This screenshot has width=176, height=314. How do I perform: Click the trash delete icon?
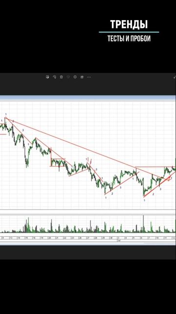tap(61, 77)
